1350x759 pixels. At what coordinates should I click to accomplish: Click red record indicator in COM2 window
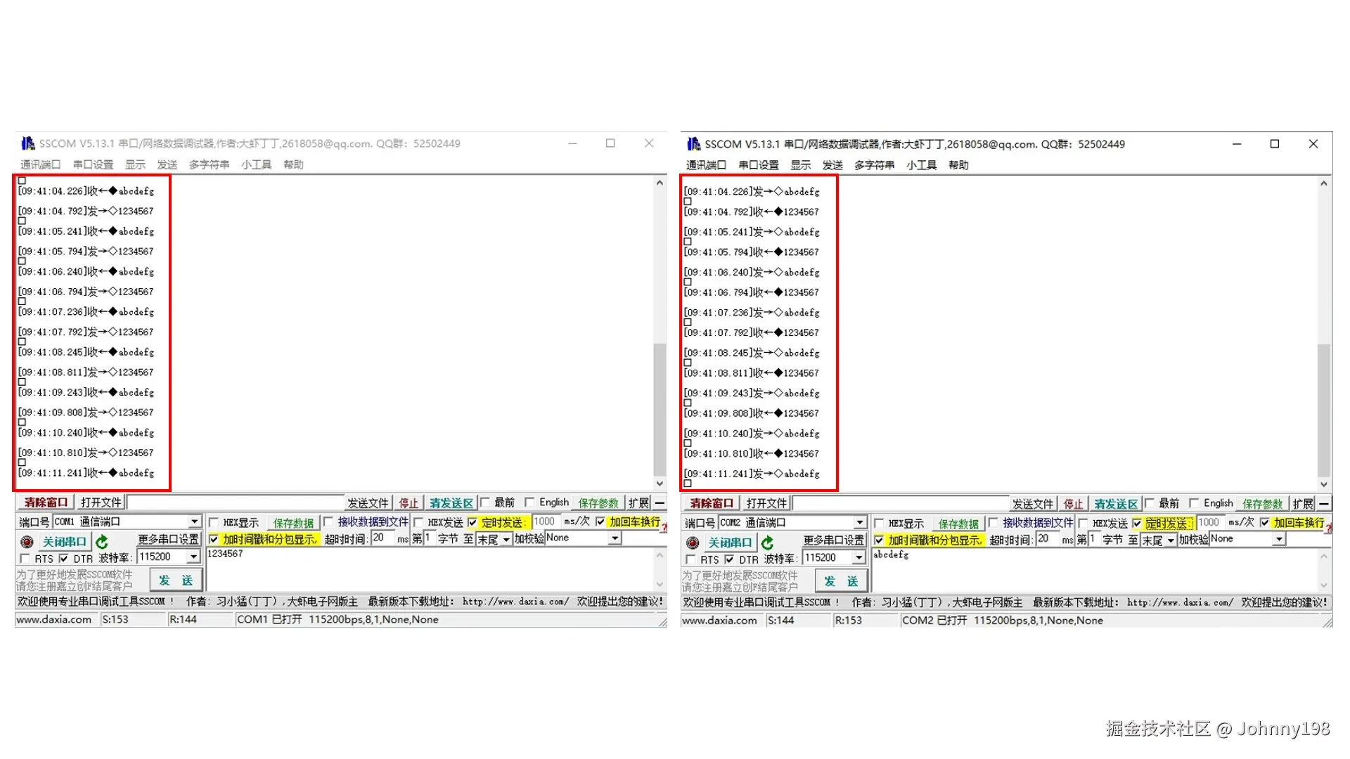coord(693,543)
